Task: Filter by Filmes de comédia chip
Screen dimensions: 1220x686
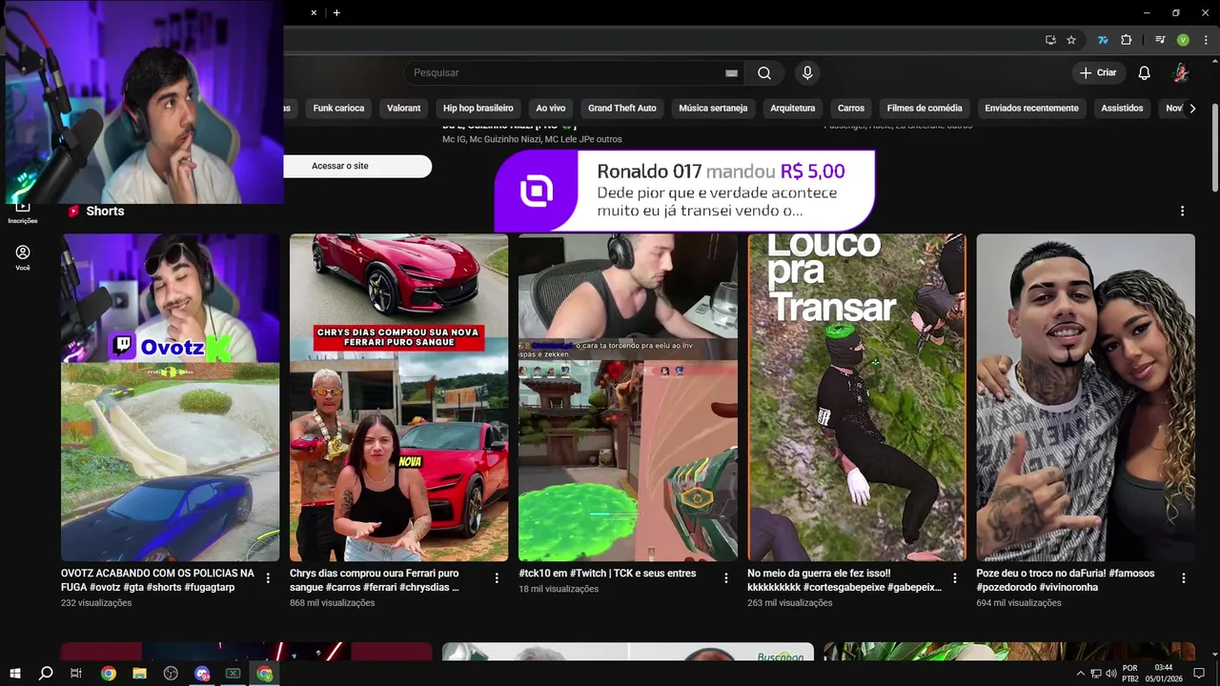Action: pos(925,109)
